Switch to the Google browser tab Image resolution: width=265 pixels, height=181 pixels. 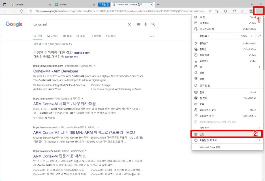click(x=31, y=5)
